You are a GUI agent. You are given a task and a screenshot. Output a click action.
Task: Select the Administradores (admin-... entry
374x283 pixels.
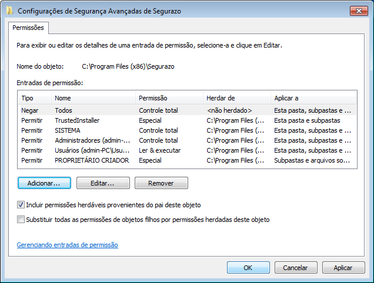coord(187,140)
